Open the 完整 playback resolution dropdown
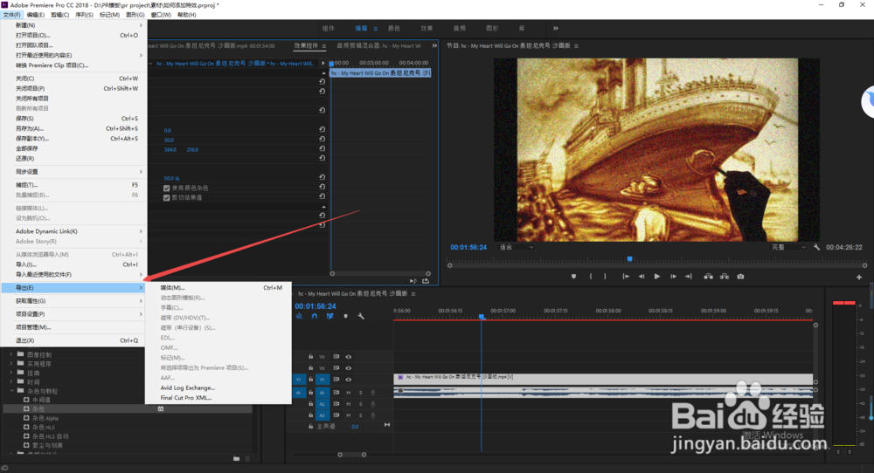This screenshot has height=473, width=874. coord(788,247)
